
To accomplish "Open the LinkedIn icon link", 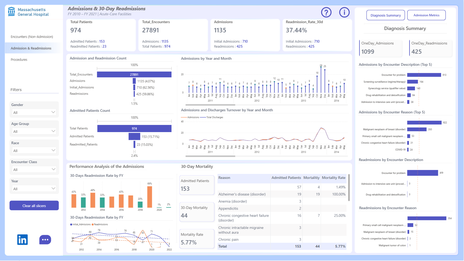I will 22,240.
